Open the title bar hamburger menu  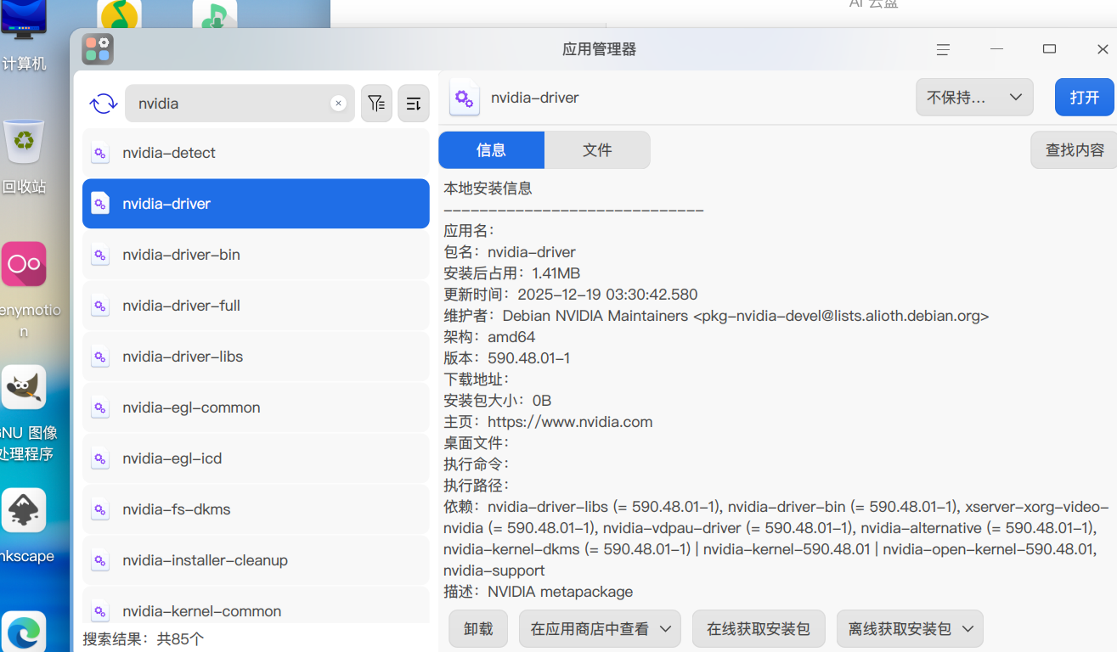(x=943, y=49)
